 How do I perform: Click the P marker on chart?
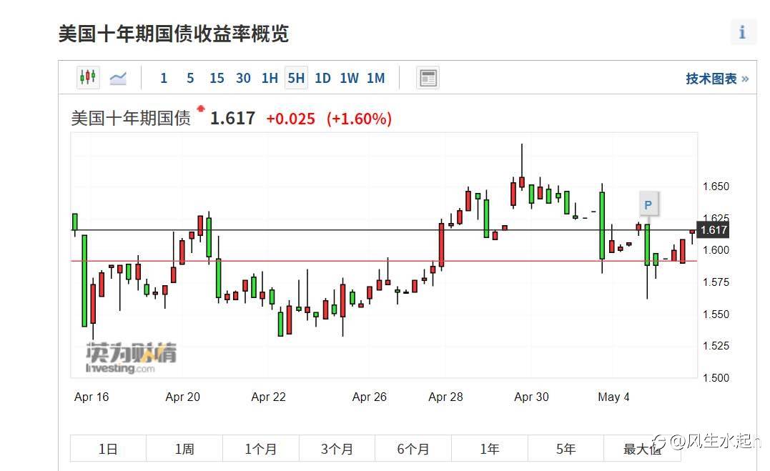tap(648, 205)
